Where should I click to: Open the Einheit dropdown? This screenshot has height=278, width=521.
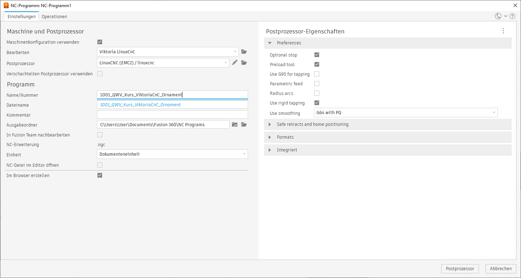[172, 154]
